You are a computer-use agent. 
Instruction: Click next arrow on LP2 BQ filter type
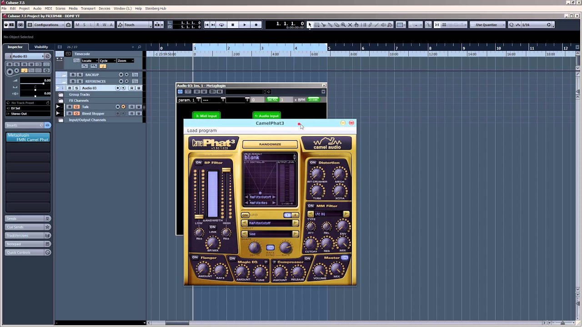tap(346, 214)
